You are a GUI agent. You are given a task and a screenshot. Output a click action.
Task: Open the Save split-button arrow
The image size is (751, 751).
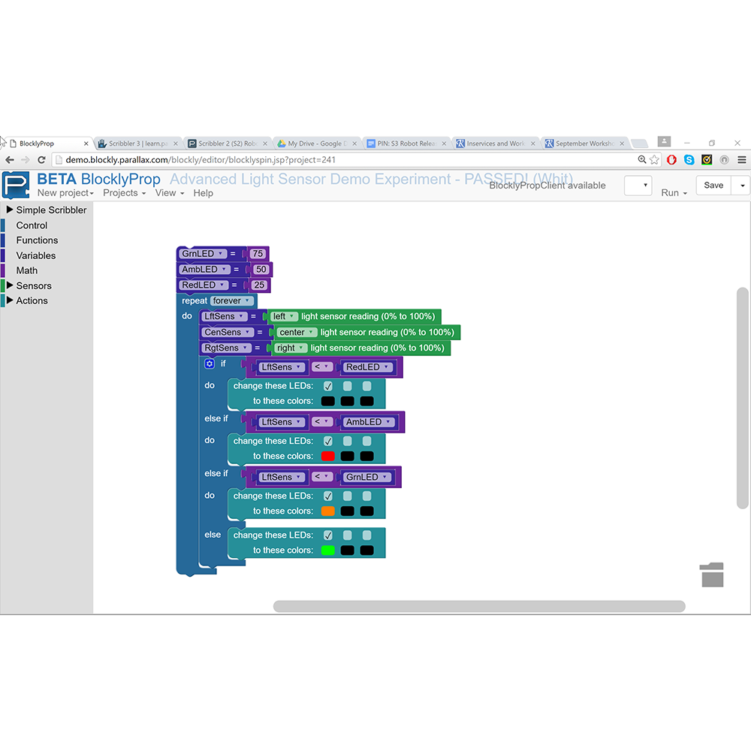click(743, 185)
